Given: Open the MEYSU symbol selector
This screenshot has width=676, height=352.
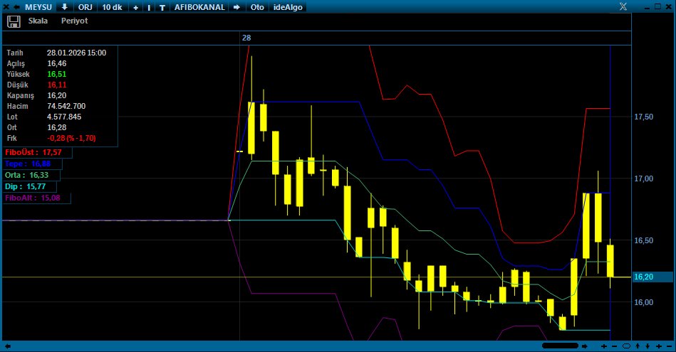Looking at the screenshot, I should click(38, 7).
